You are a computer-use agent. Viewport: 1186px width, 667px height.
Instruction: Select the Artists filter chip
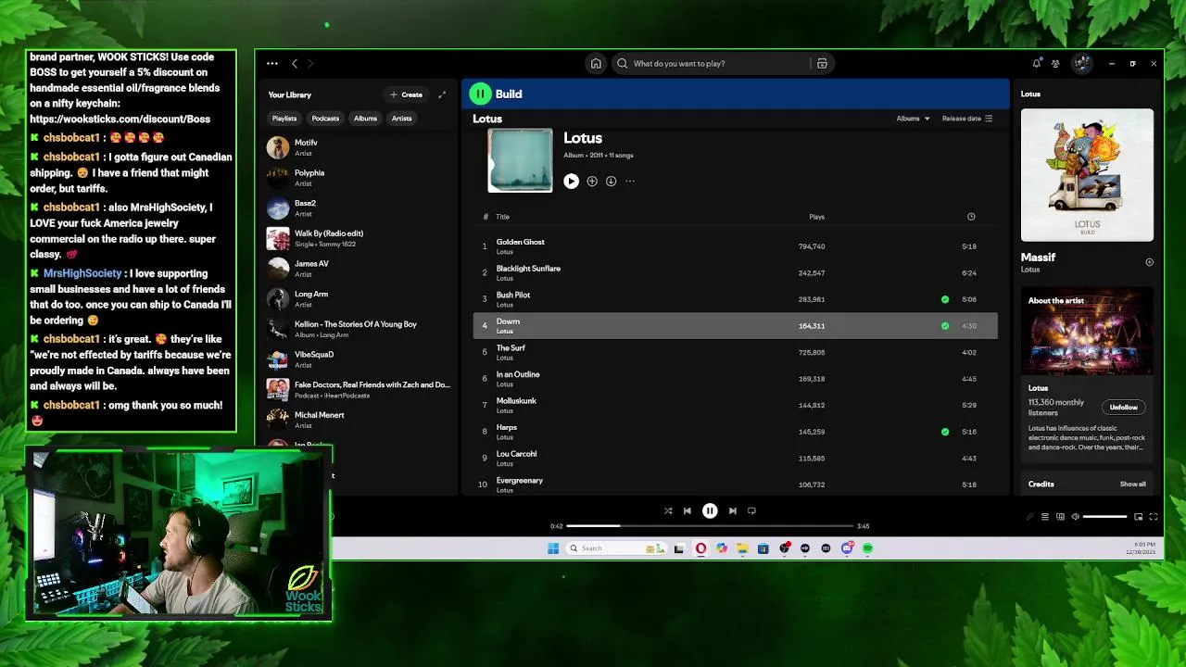[x=401, y=119]
